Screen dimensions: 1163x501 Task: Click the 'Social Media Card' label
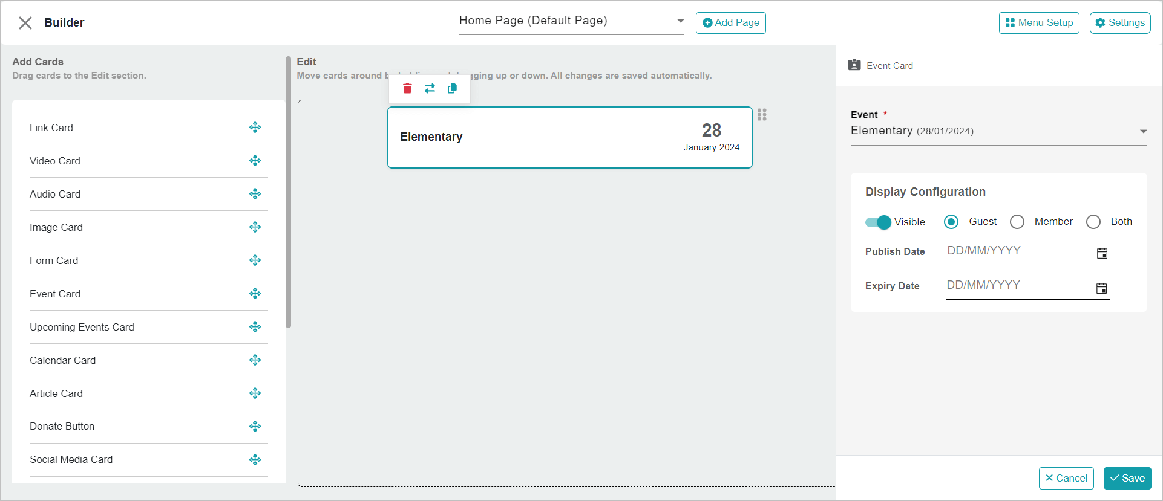[71, 459]
